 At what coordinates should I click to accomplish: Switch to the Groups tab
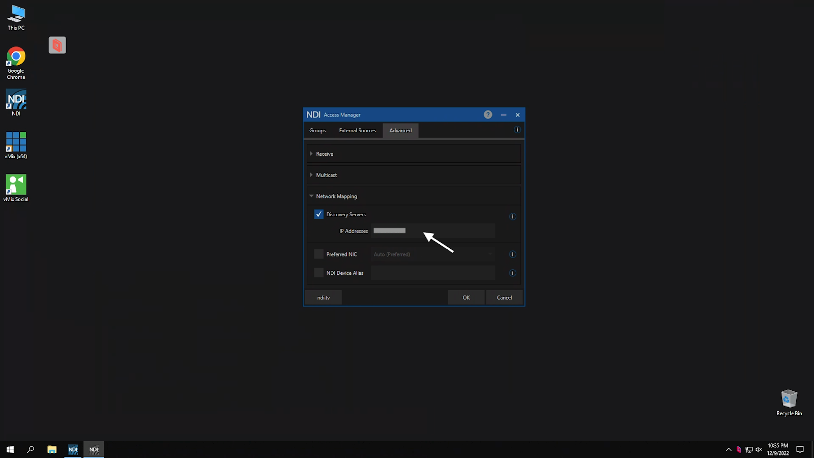(x=317, y=131)
